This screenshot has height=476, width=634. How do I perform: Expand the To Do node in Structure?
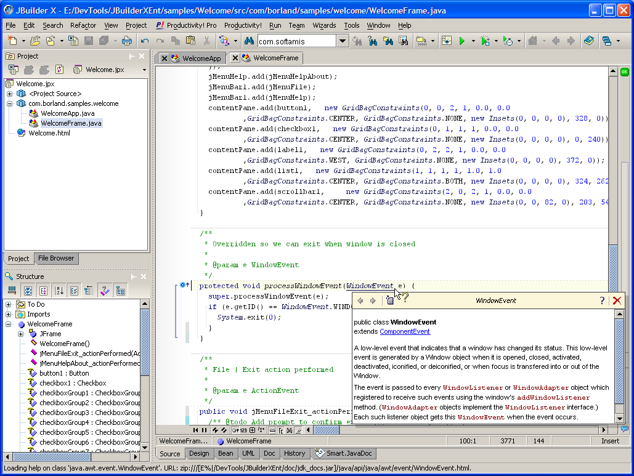(x=8, y=304)
